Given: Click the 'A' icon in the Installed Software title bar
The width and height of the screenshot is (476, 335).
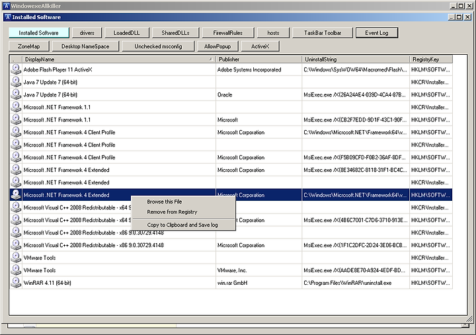Looking at the screenshot, I should tap(8, 17).
